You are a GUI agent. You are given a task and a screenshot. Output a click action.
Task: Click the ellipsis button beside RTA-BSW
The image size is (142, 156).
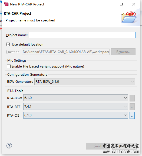132,98
